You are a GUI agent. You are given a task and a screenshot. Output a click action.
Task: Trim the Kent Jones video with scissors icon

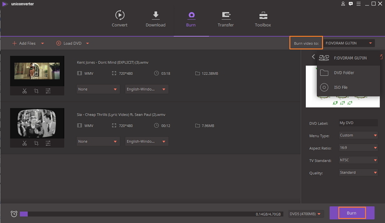(x=24, y=91)
